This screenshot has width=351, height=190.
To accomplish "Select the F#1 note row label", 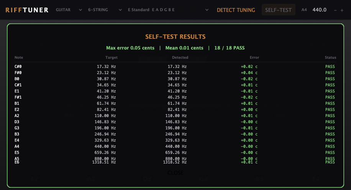I will tap(18, 97).
